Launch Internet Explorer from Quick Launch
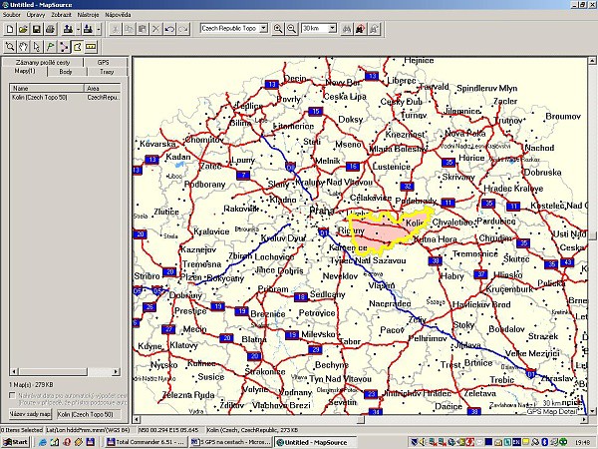Image resolution: width=598 pixels, height=449 pixels. click(42, 442)
